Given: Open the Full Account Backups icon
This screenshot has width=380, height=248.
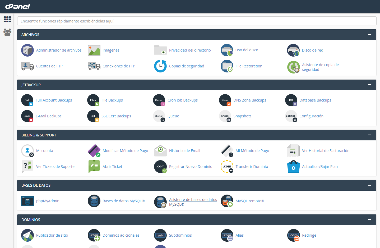Looking at the screenshot, I should coord(27,100).
